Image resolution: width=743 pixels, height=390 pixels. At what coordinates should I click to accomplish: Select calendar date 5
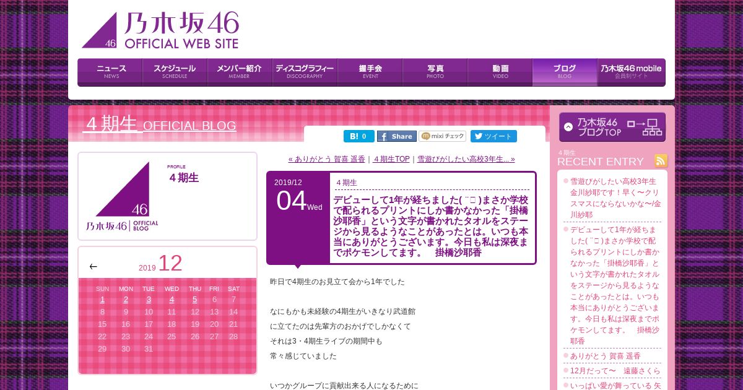195,300
